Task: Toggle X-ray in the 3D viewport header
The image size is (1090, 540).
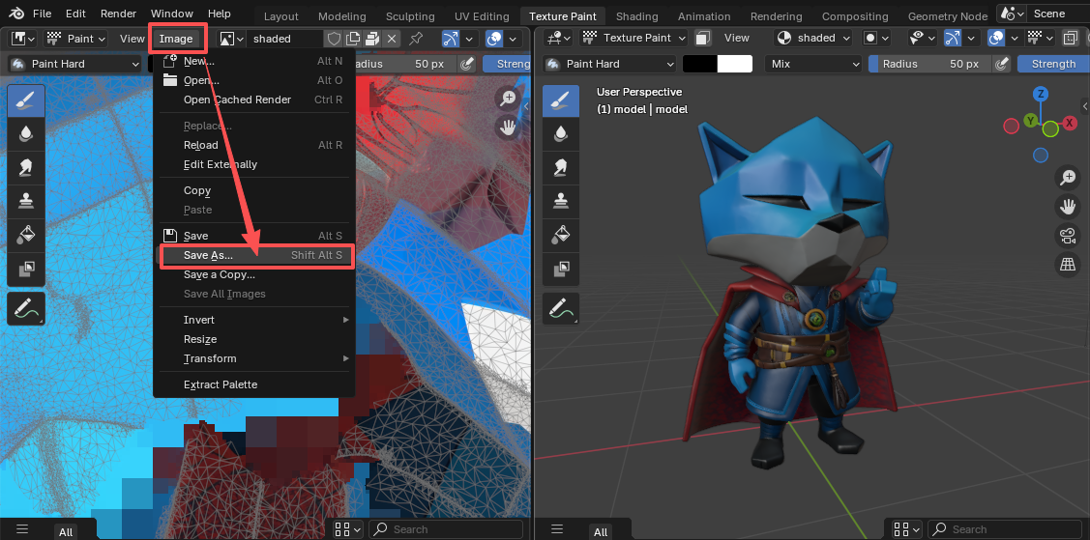Action: click(1070, 39)
